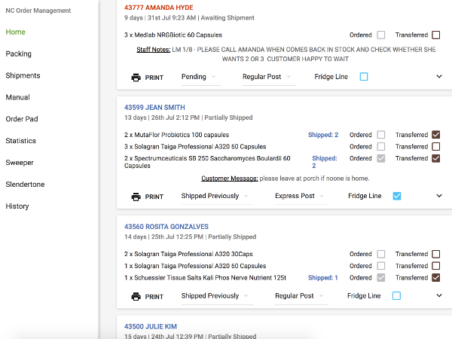The height and width of the screenshot is (339, 452).
Task: Open Express Post dropdown on Jean Smith order
Action: click(x=302, y=196)
